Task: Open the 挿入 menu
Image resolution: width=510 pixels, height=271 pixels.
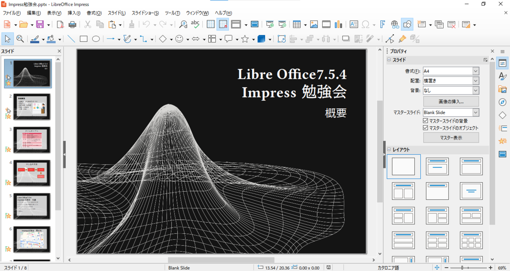Action: click(74, 13)
